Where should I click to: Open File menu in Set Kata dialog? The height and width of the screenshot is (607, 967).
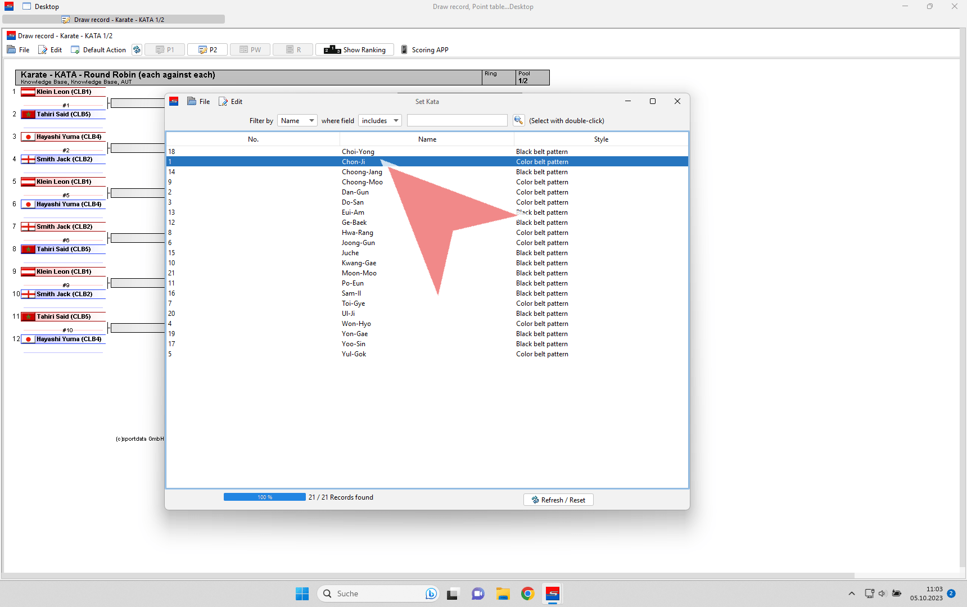[x=199, y=102]
